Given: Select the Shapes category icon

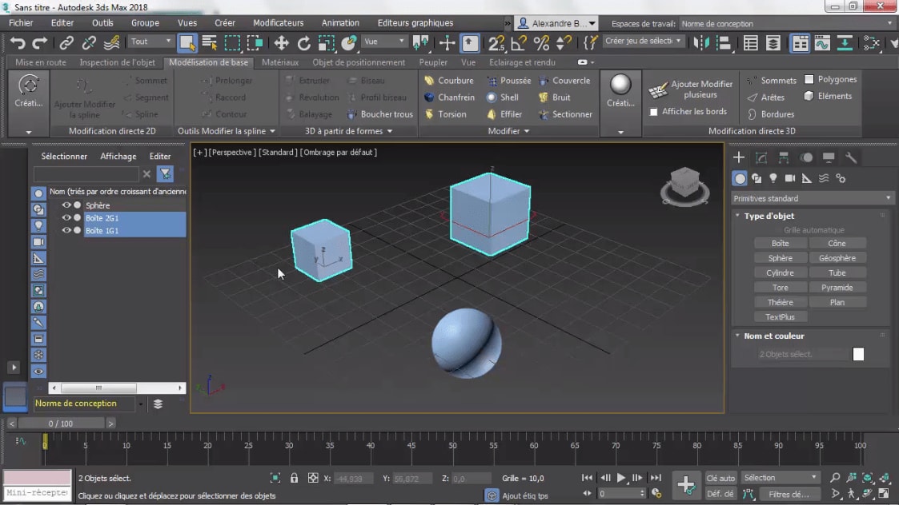Looking at the screenshot, I should (757, 179).
